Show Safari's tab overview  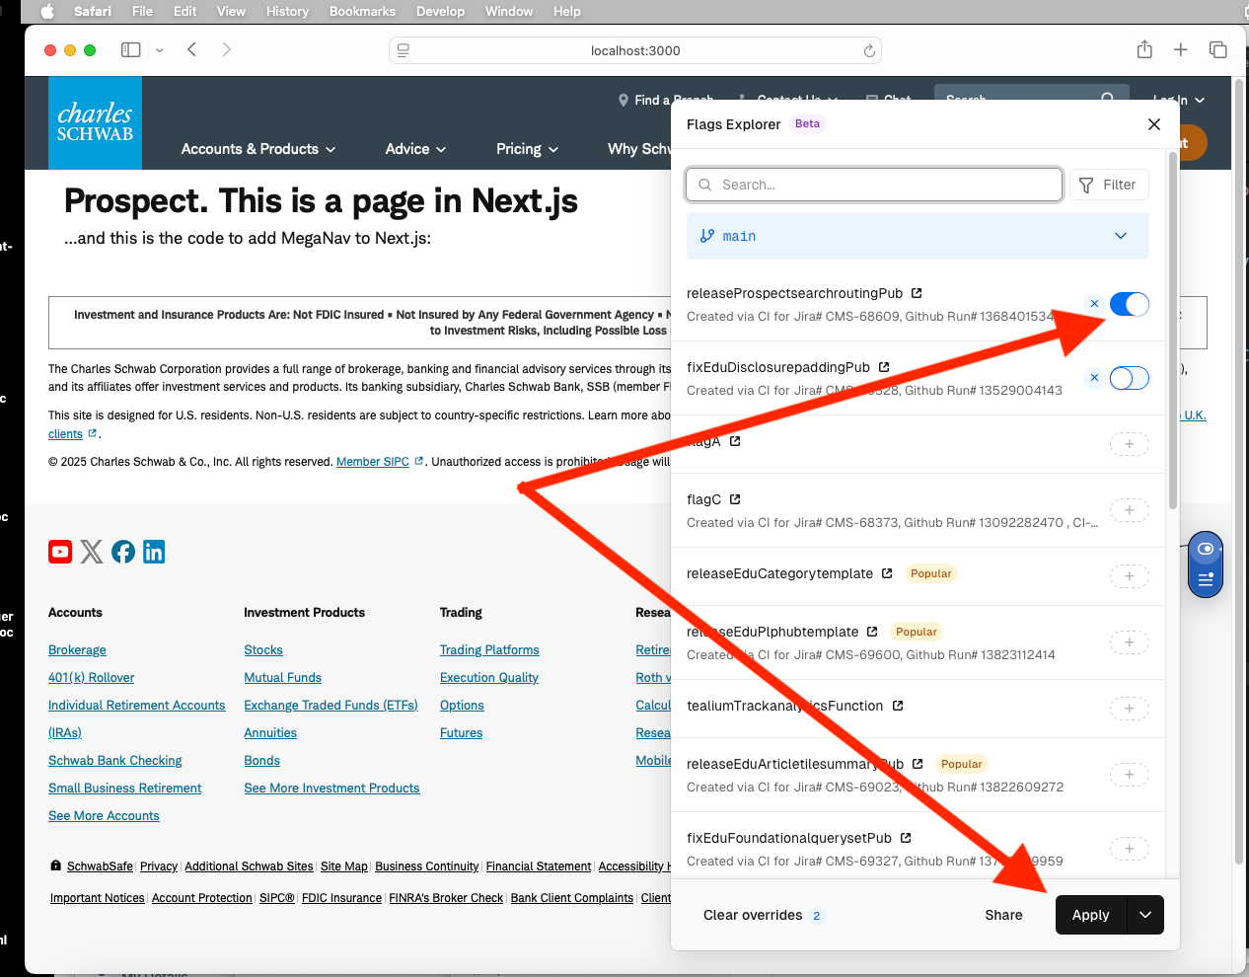(x=1218, y=50)
